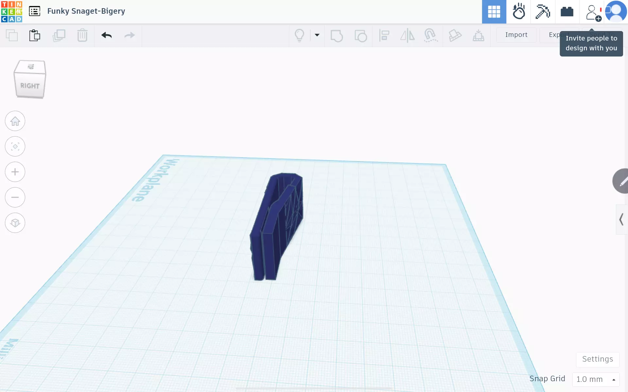
Task: Click the Import button
Action: coord(516,35)
